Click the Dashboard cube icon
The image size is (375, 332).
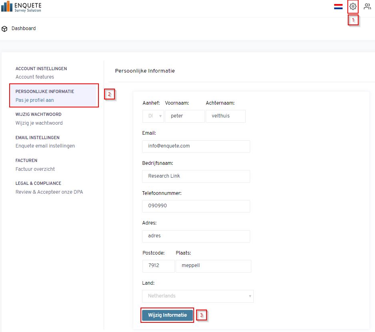pos(5,29)
